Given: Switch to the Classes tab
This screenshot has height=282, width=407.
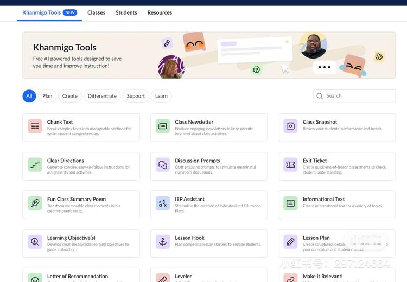Looking at the screenshot, I should coord(96,12).
